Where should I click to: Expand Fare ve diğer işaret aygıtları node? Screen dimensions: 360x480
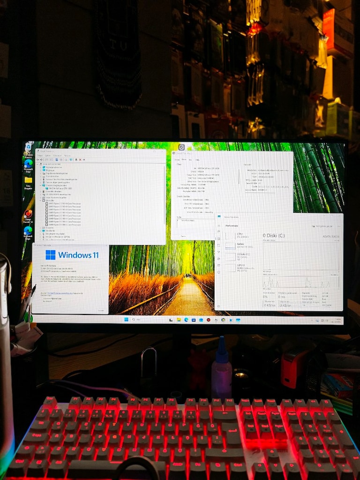[x=40, y=182]
